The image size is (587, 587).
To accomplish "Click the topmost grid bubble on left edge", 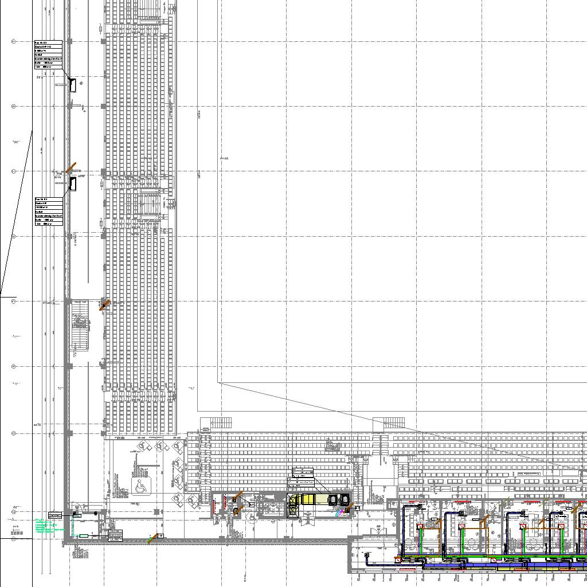I will (14, 41).
